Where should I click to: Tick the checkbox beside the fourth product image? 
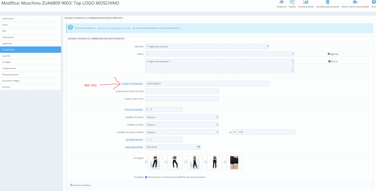click(x=205, y=162)
